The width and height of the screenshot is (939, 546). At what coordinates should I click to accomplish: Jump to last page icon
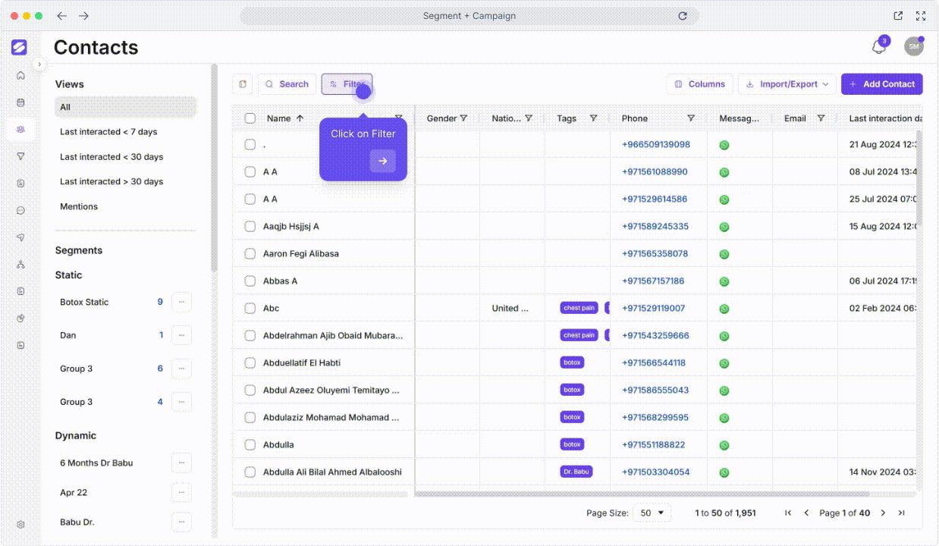[901, 513]
